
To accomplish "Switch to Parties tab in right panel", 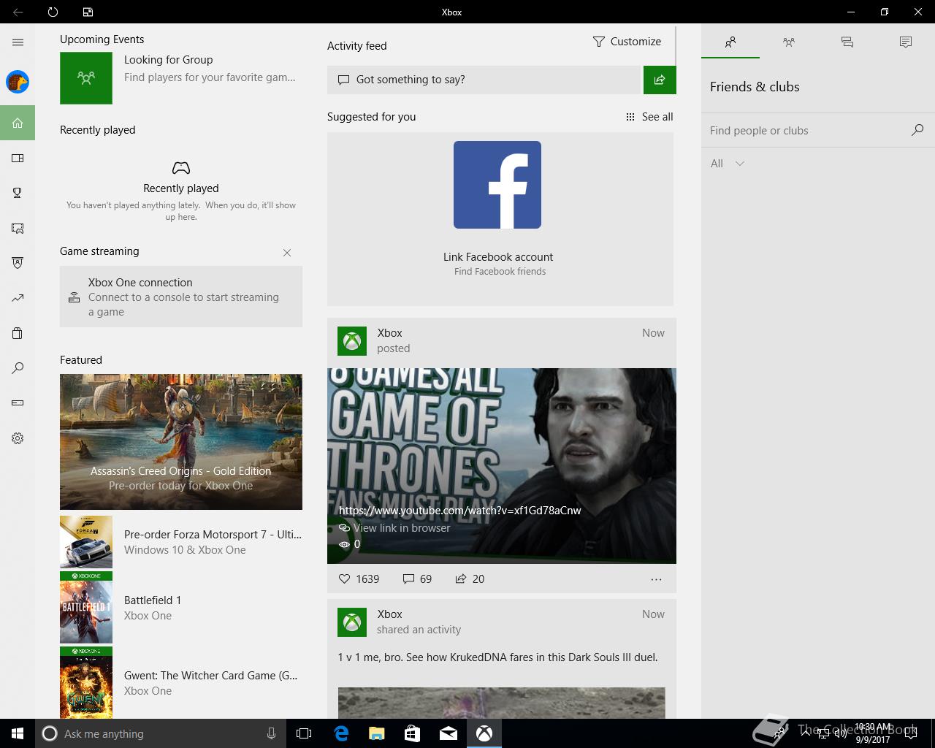I will tap(789, 42).
